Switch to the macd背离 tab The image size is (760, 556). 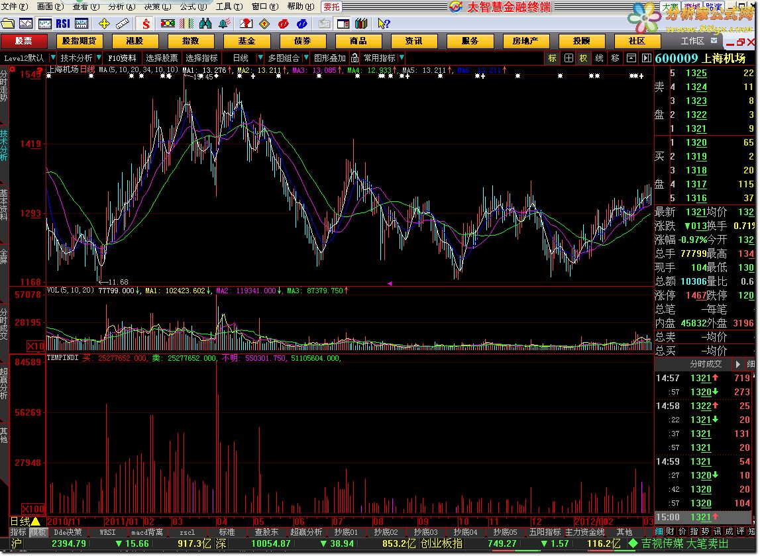147,532
